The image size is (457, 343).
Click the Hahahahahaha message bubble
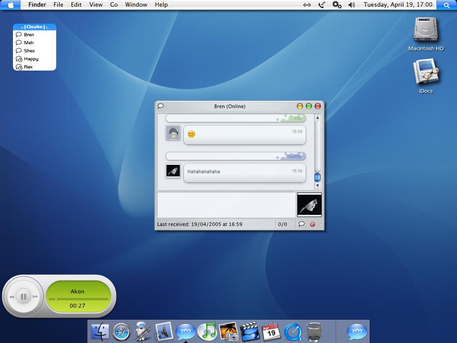click(x=245, y=173)
